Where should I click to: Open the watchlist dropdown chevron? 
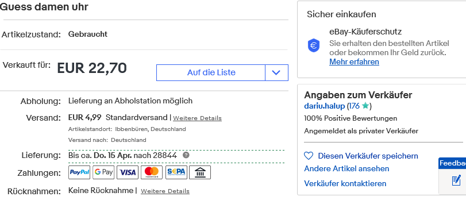(276, 72)
